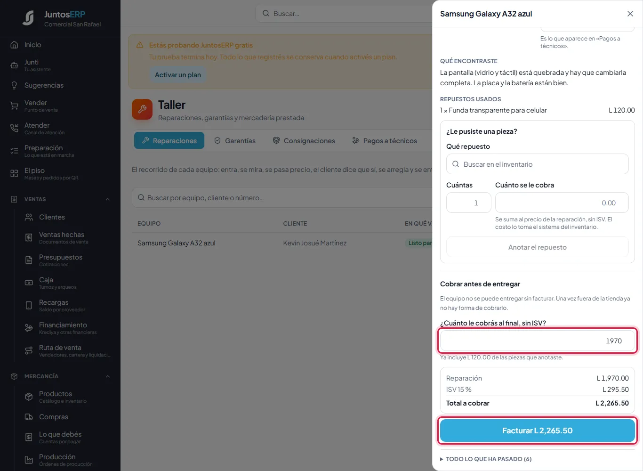This screenshot has height=471, width=643.
Task: Collapse the VENTAS section chevron
Action: pyautogui.click(x=108, y=199)
